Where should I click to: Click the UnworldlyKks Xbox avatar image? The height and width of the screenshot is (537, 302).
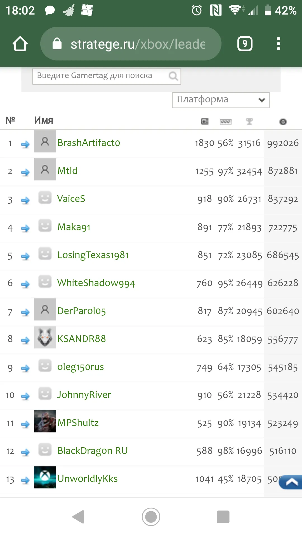pos(45,477)
